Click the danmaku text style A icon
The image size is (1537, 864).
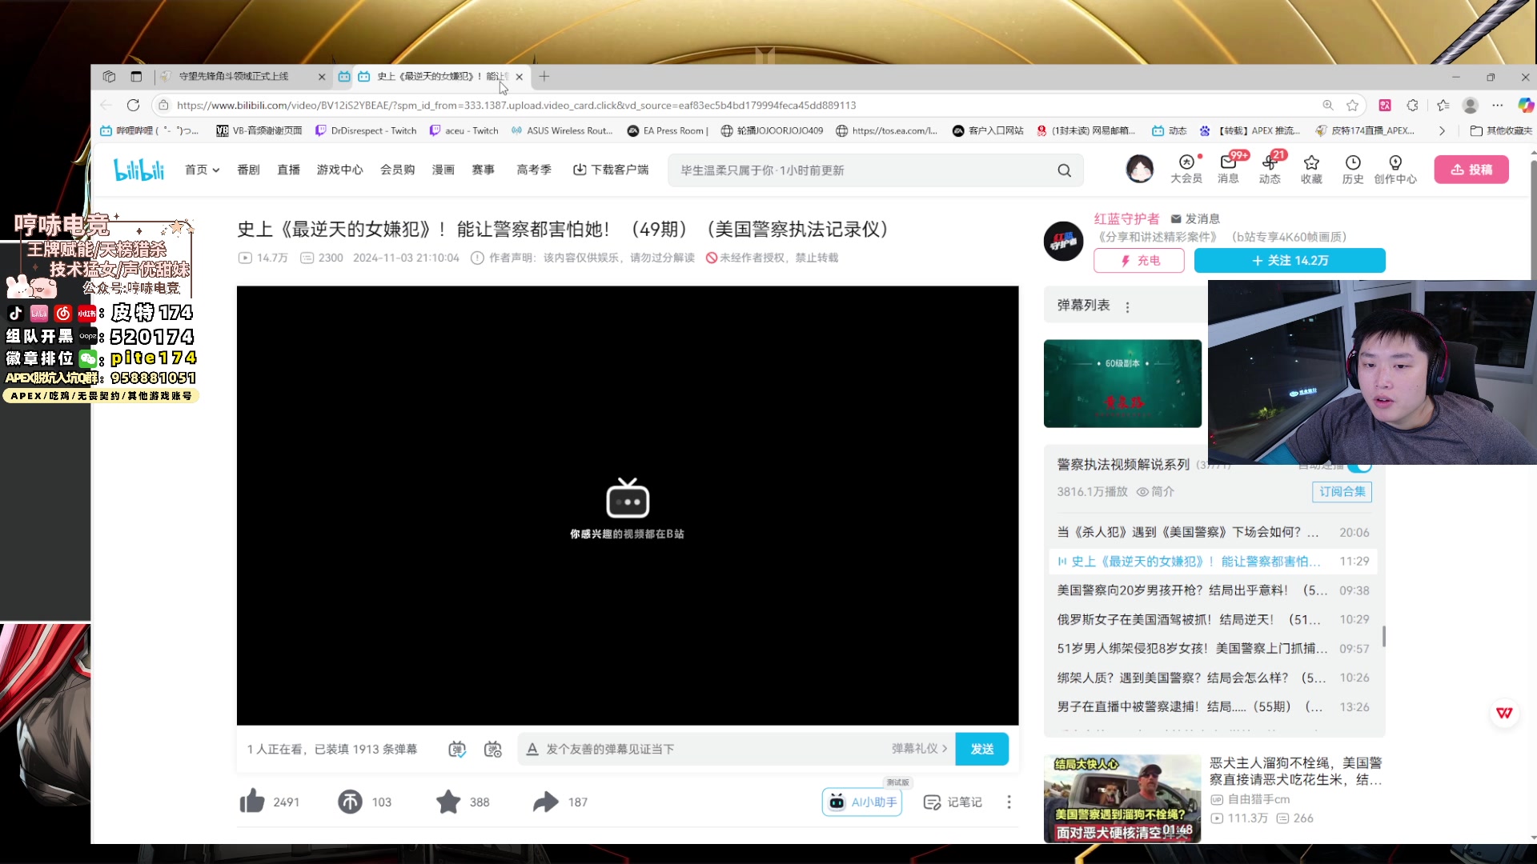pyautogui.click(x=532, y=749)
